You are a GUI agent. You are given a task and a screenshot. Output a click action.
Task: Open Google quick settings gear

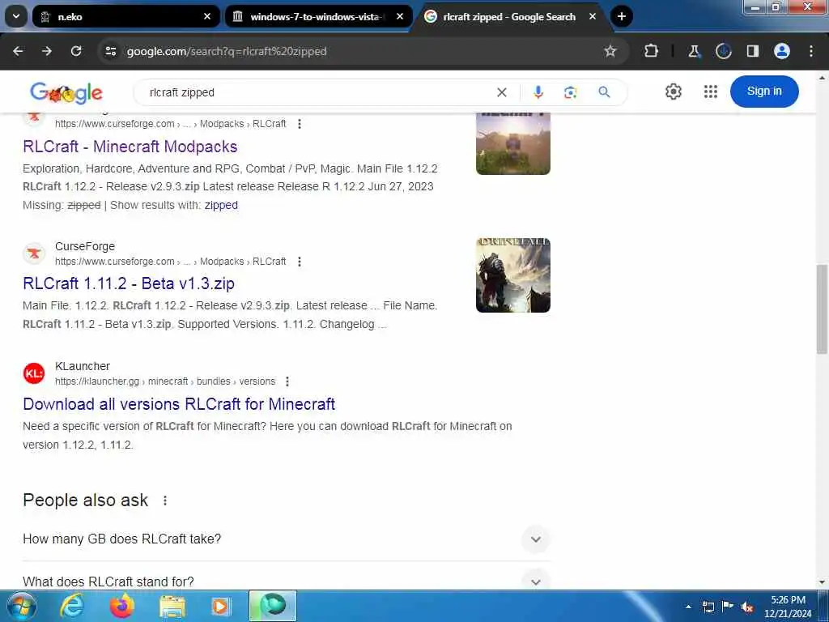click(673, 92)
